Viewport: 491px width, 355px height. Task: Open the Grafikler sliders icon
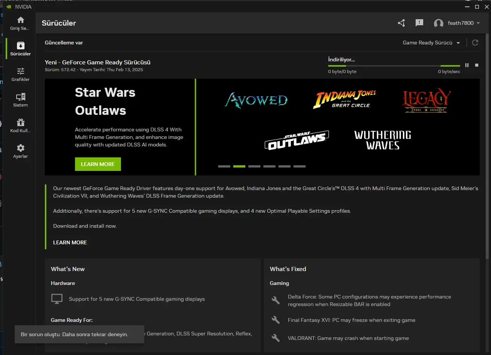click(x=21, y=71)
